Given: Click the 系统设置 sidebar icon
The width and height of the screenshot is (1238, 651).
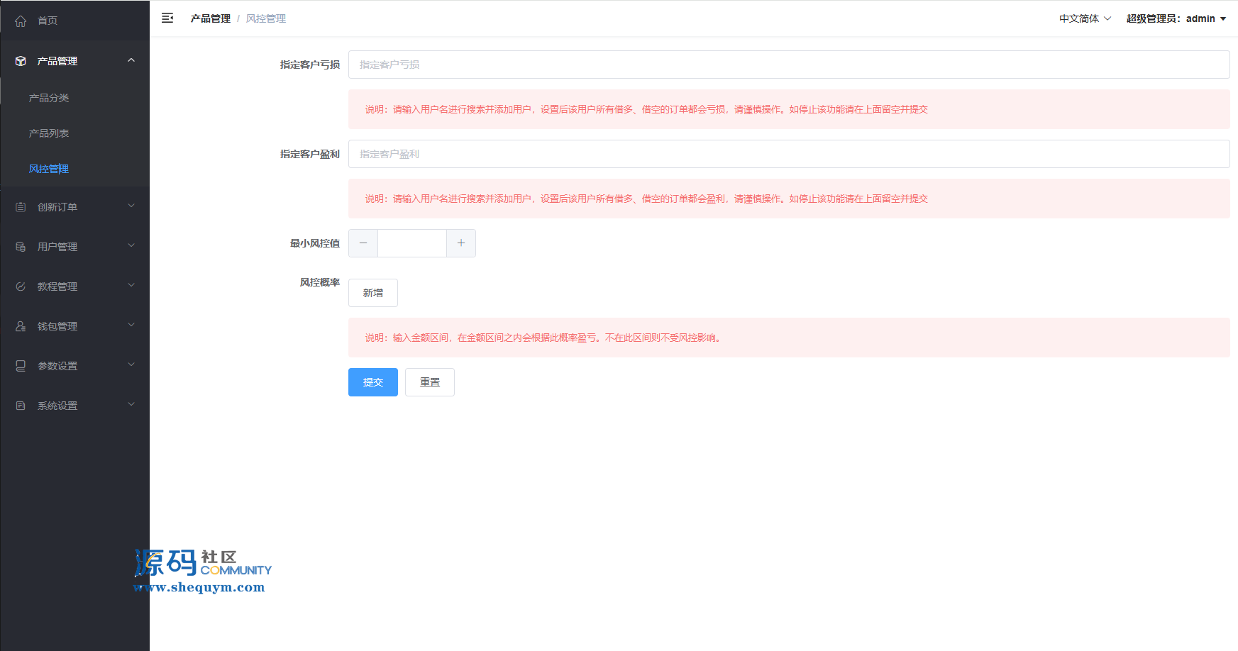Looking at the screenshot, I should click(21, 406).
